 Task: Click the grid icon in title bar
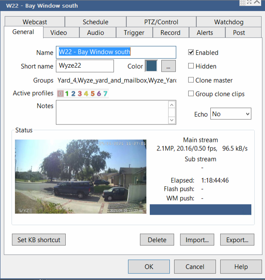(242, 3)
